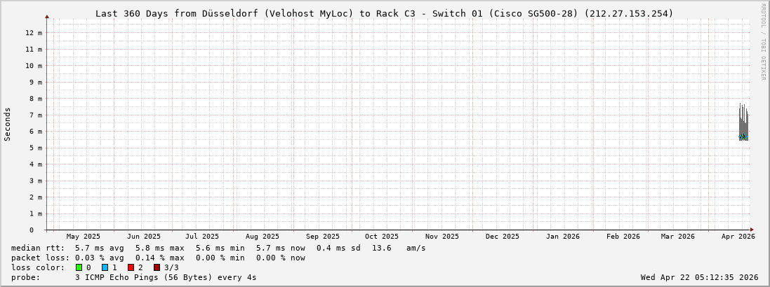The height and width of the screenshot is (287, 770).
Task: Select the Jan 2026 label on time axis
Action: [x=563, y=237]
